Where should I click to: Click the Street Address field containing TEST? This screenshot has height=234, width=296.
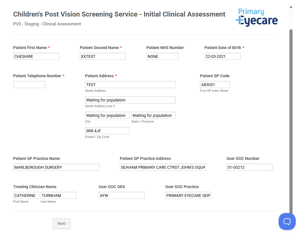tap(130, 84)
